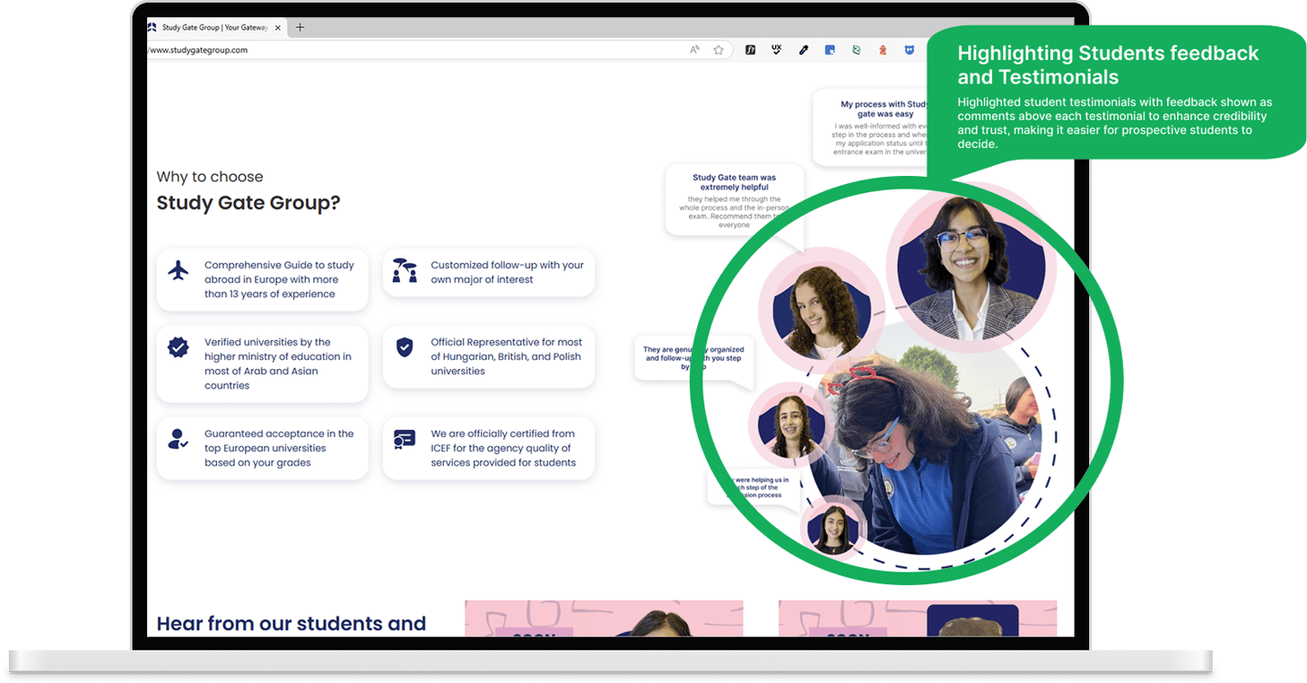The image size is (1307, 683).
Task: Click the officially certified from ICEF text
Action: [504, 448]
